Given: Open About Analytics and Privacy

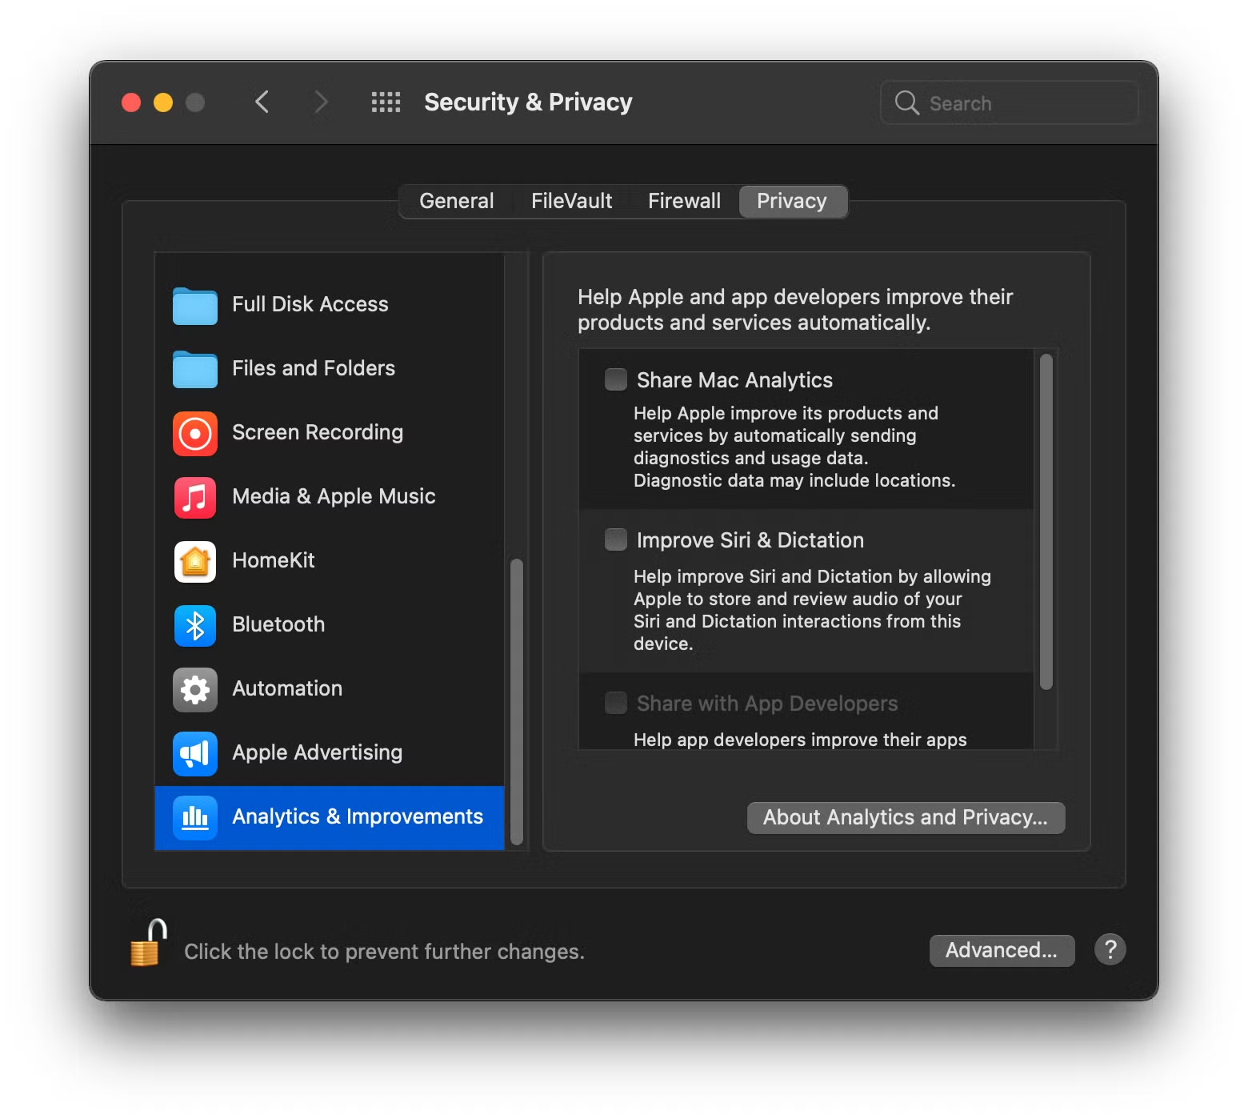Looking at the screenshot, I should click(x=906, y=817).
